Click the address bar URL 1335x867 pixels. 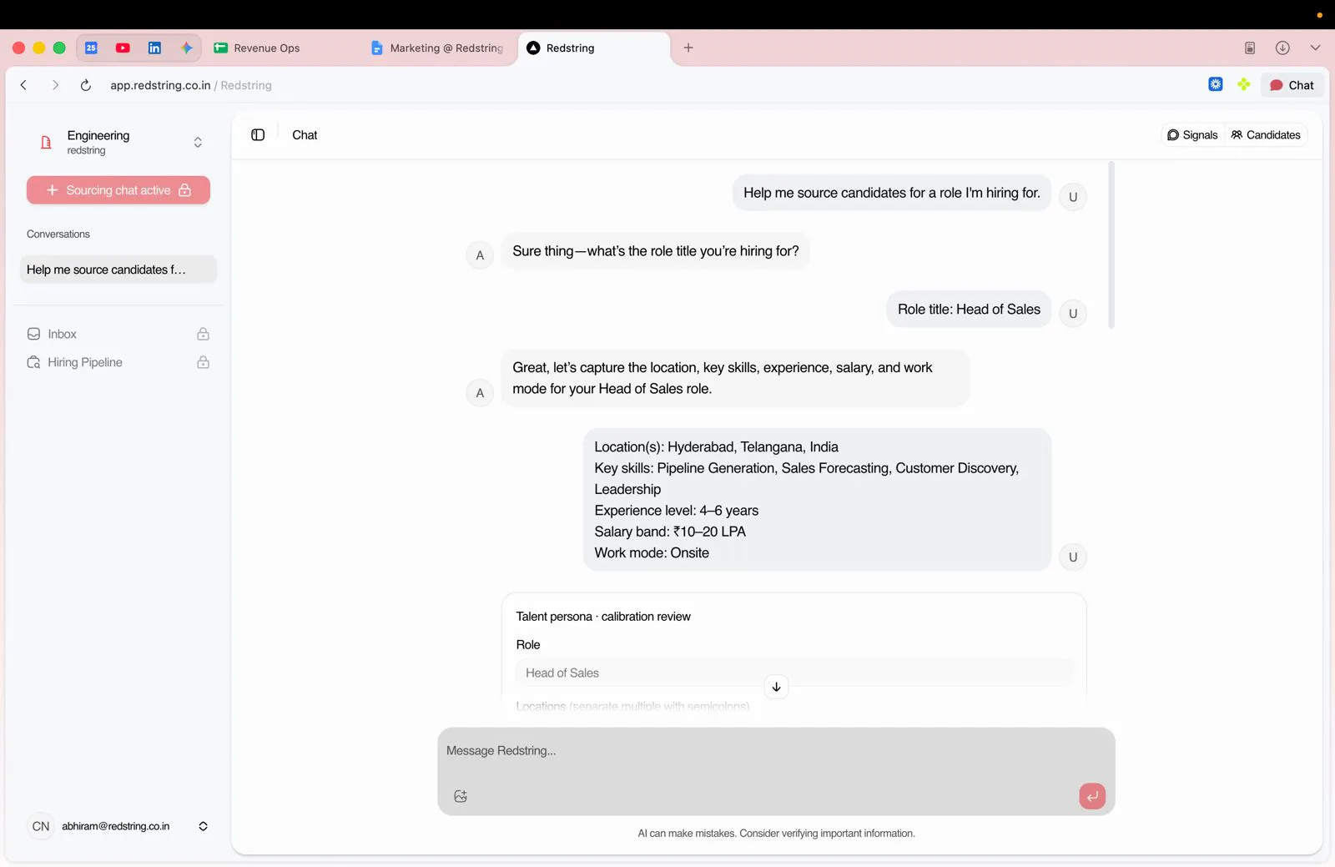click(191, 85)
